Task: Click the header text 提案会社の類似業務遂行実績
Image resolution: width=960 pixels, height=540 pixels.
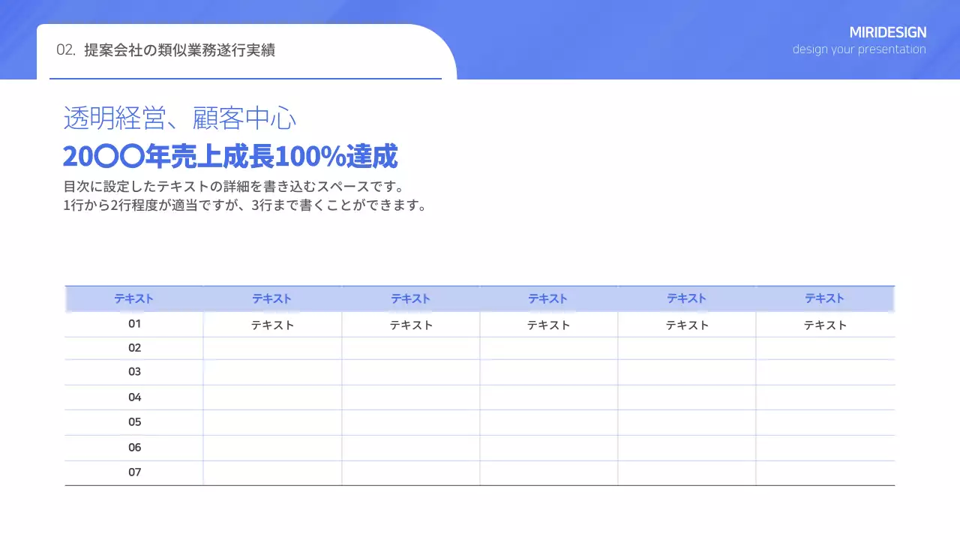Action: (x=180, y=50)
